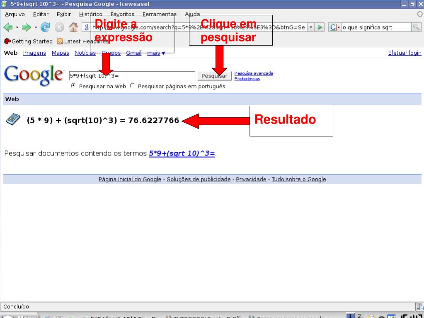Open the Ferramentas menu
Screen dimensions: 424x318
160,15
